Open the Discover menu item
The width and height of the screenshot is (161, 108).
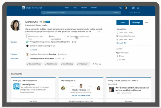84,8
